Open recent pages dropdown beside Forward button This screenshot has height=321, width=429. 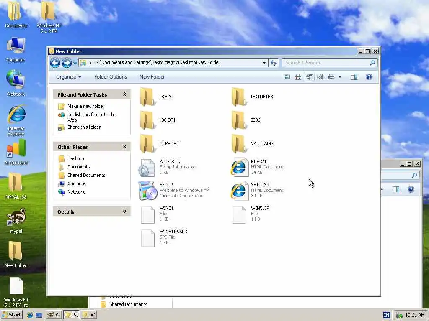[75, 63]
